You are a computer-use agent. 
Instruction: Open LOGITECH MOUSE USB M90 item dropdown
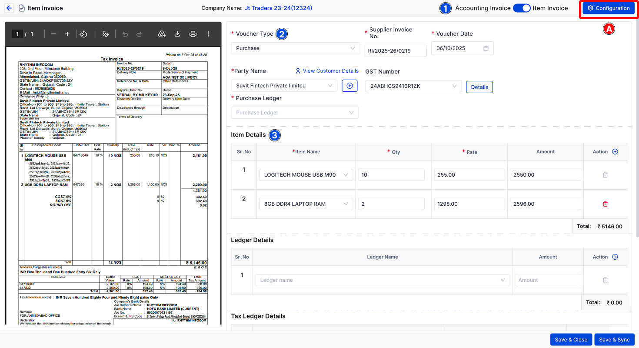click(306, 175)
